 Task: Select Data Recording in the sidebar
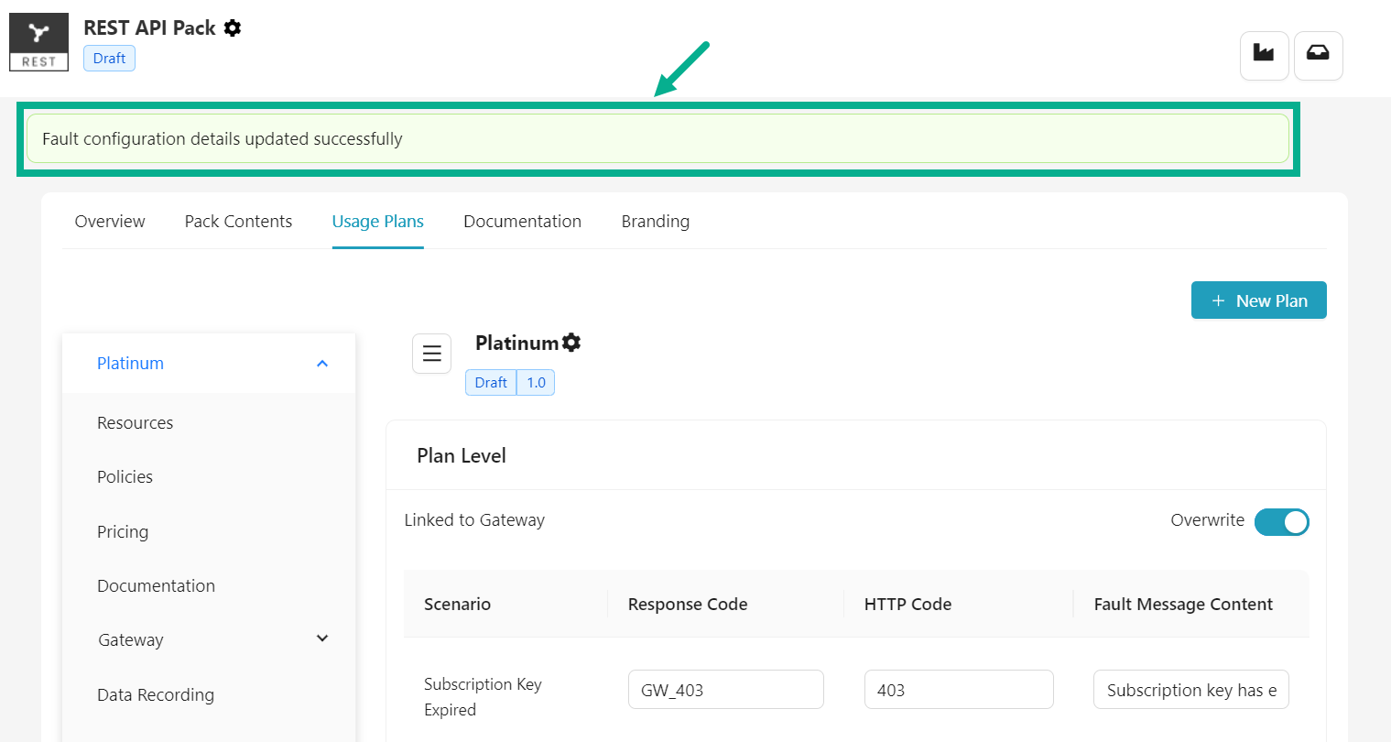156,695
